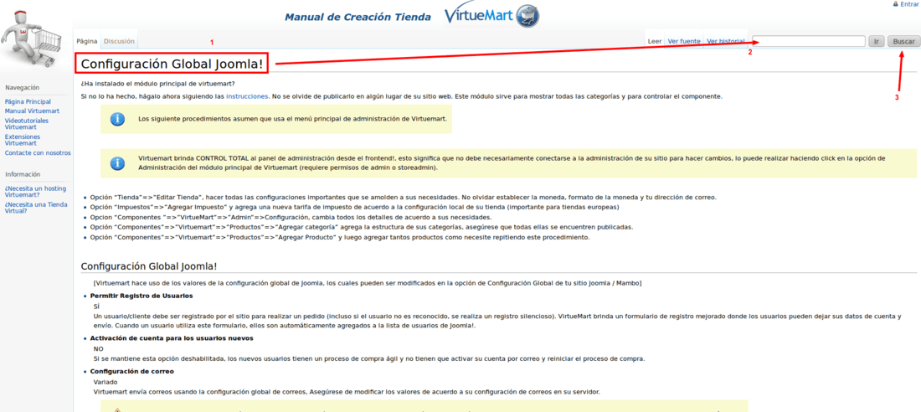Click the Información sidebar heading
This screenshot has height=412, width=921.
pos(23,174)
